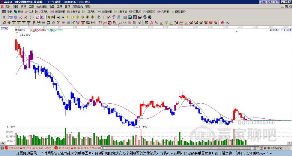Expand the candlestick style dropdown arrow
Image resolution: width=292 pixels, height=156 pixels.
33,17
